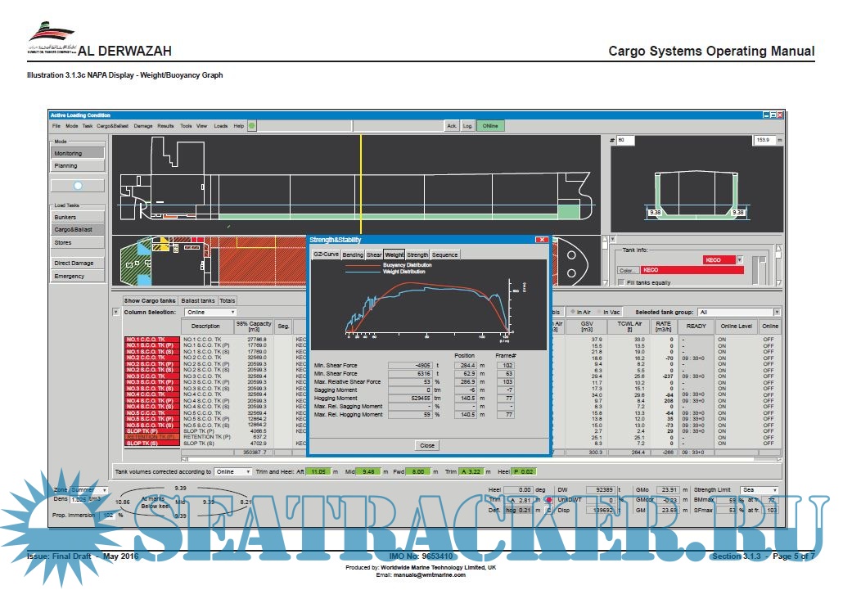Open the Cargo&Ballast menu
The width and height of the screenshot is (843, 590).
pyautogui.click(x=114, y=126)
